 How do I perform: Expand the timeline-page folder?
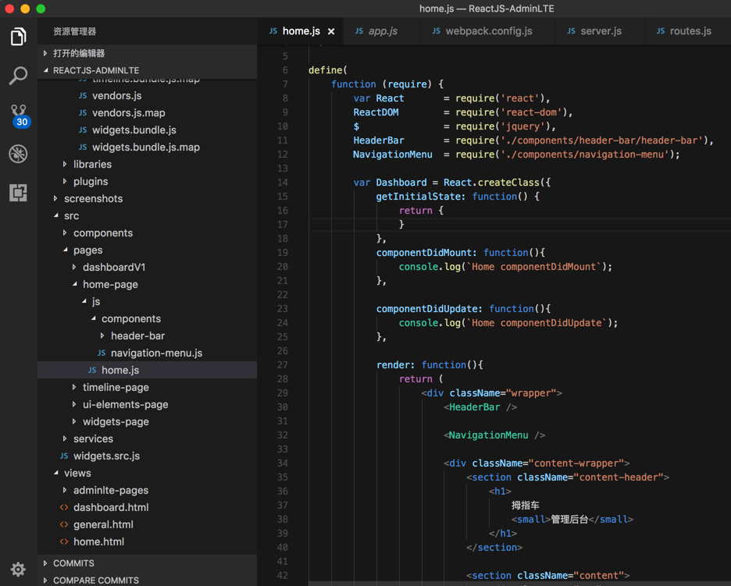(x=115, y=387)
